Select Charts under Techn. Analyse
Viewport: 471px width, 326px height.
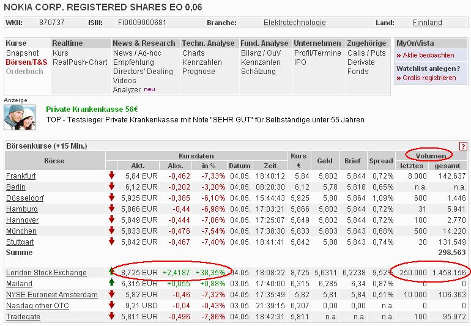[x=193, y=53]
